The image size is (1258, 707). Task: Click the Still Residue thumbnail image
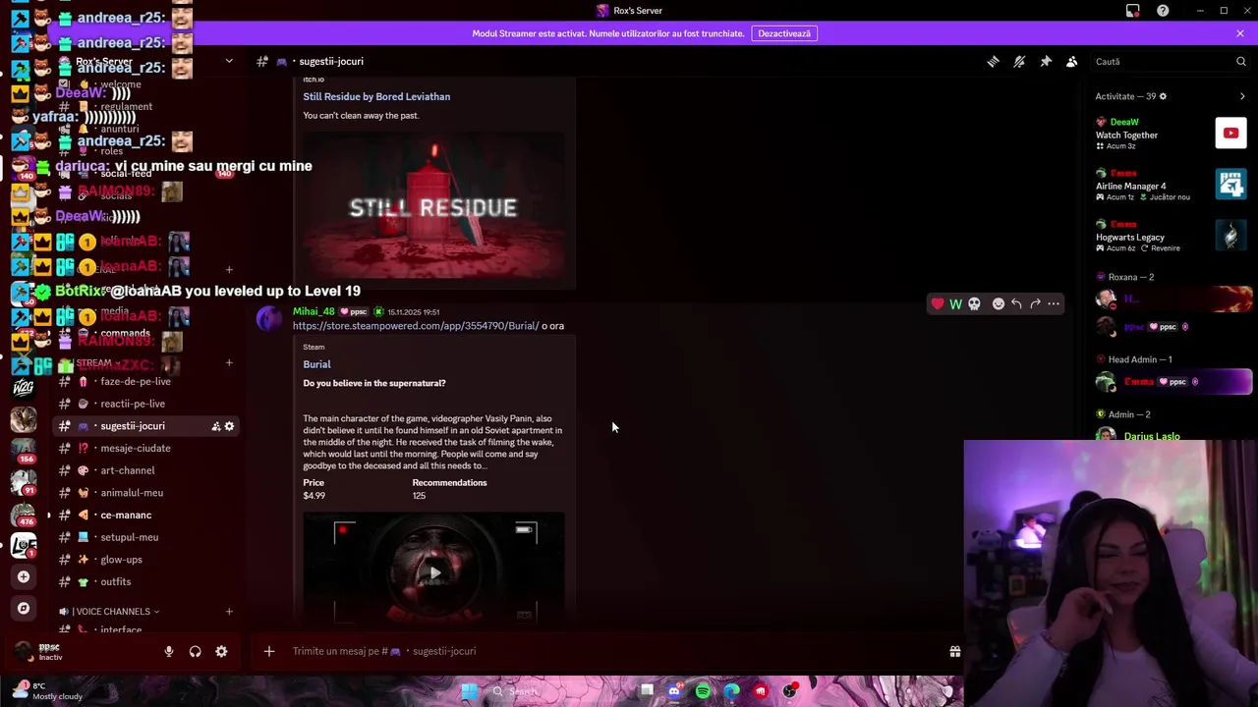(x=433, y=204)
